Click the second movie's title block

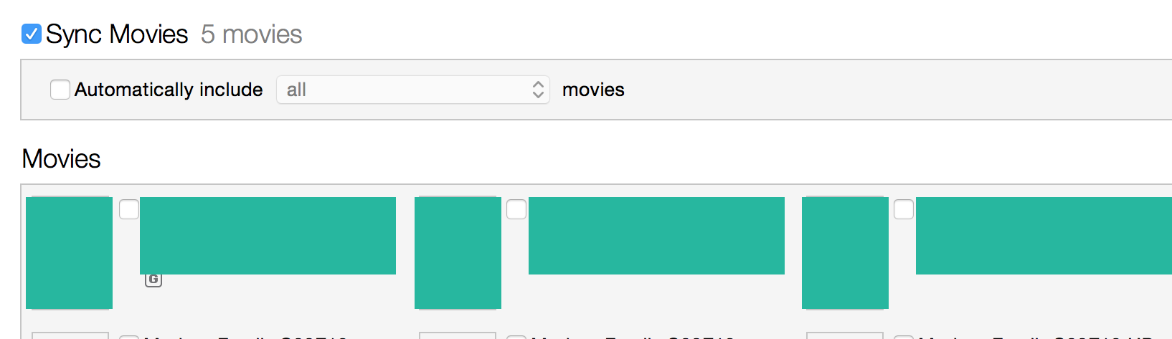[656, 236]
